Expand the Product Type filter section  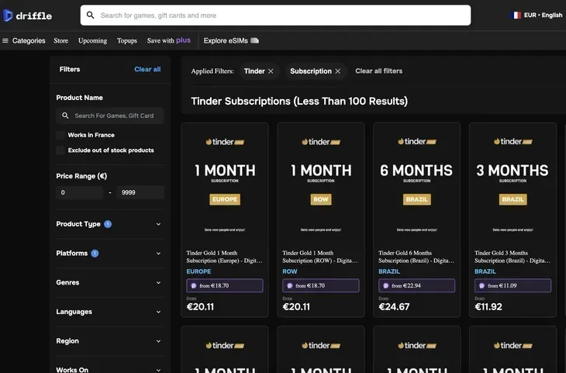tap(110, 224)
